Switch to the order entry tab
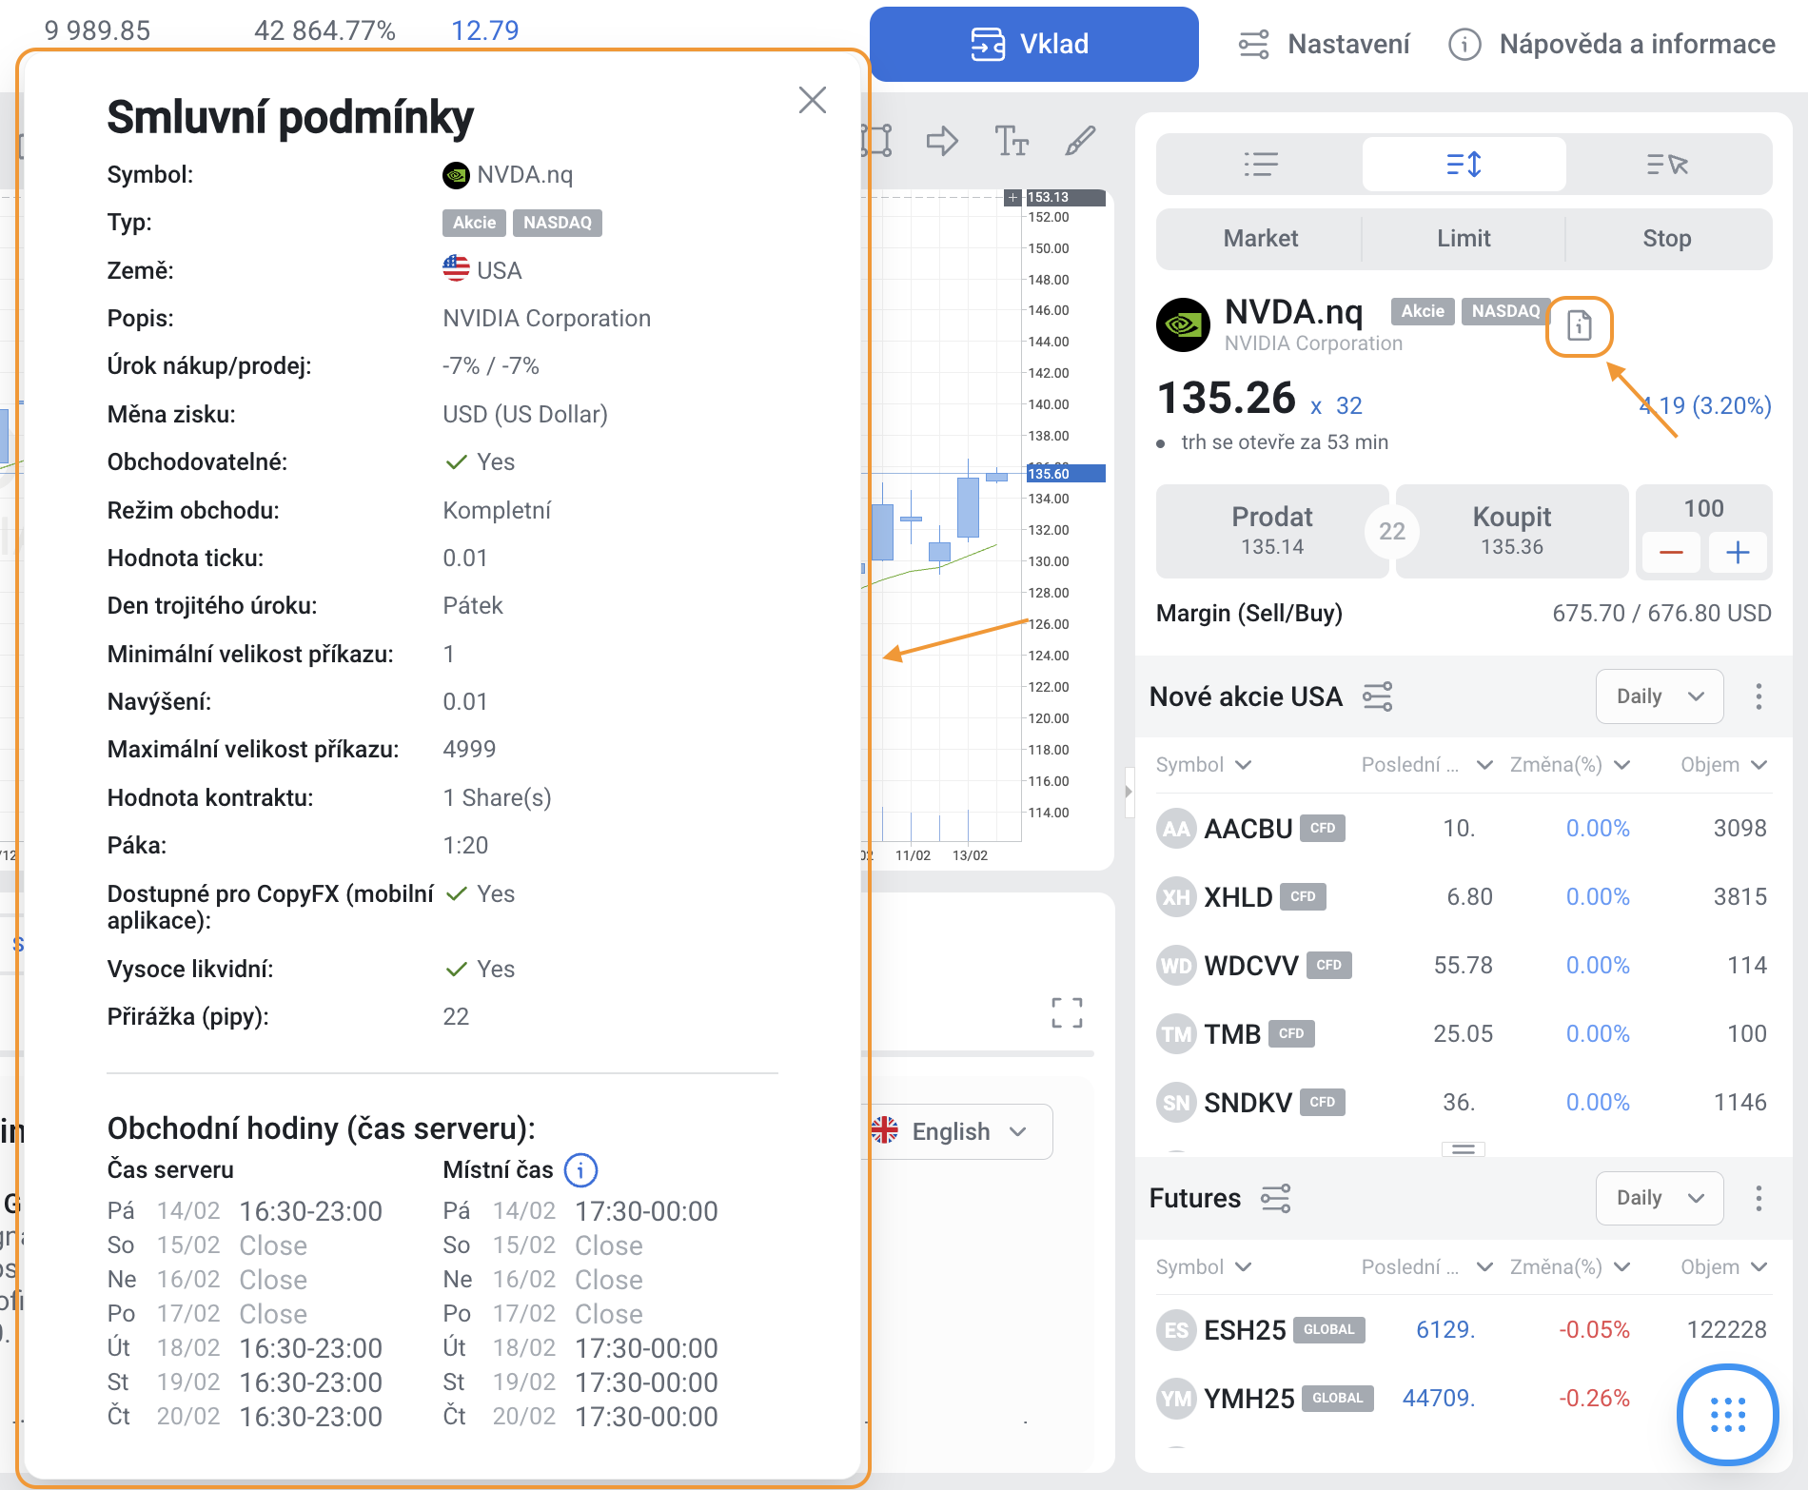Viewport: 1808px width, 1490px height. (x=1464, y=165)
